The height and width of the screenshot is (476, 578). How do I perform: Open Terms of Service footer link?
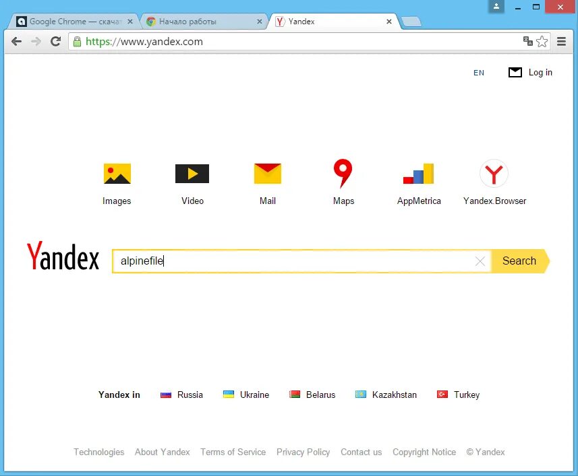pyautogui.click(x=233, y=452)
